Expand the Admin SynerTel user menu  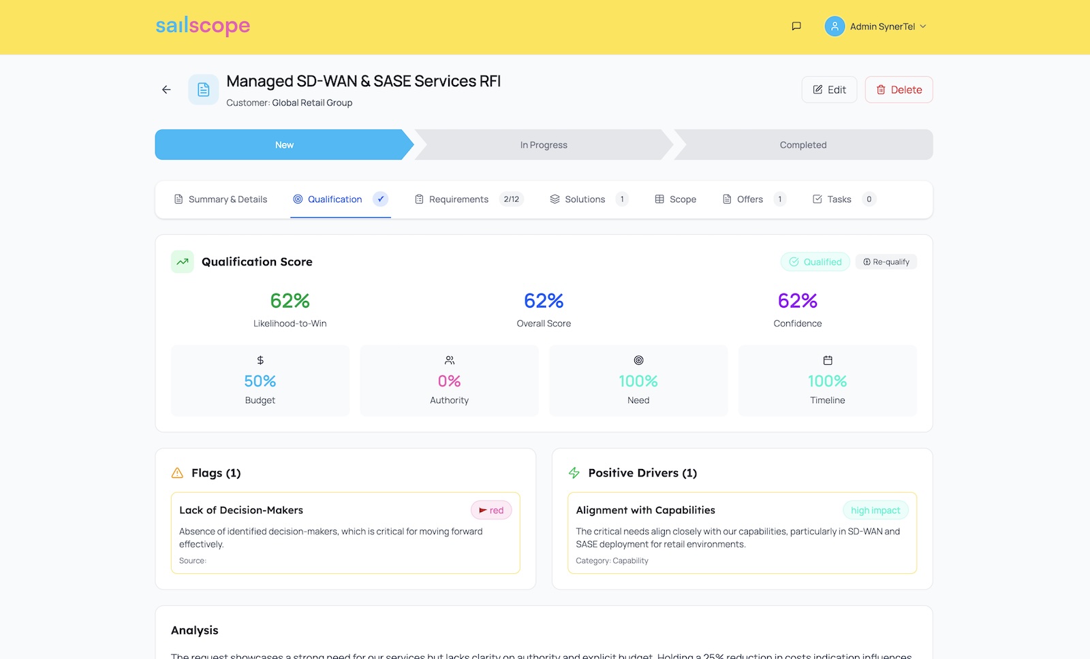click(x=923, y=27)
